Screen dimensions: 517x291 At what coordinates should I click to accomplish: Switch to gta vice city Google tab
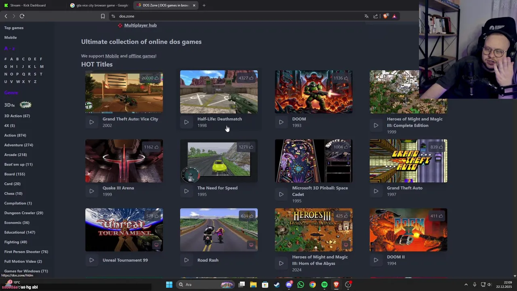[99, 5]
